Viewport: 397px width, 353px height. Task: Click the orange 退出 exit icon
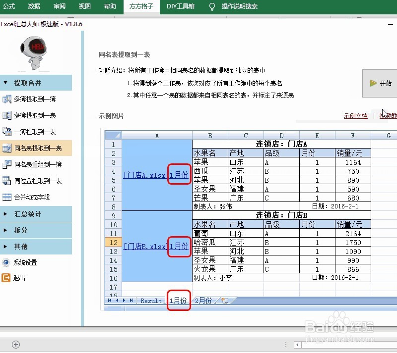tap(6, 278)
